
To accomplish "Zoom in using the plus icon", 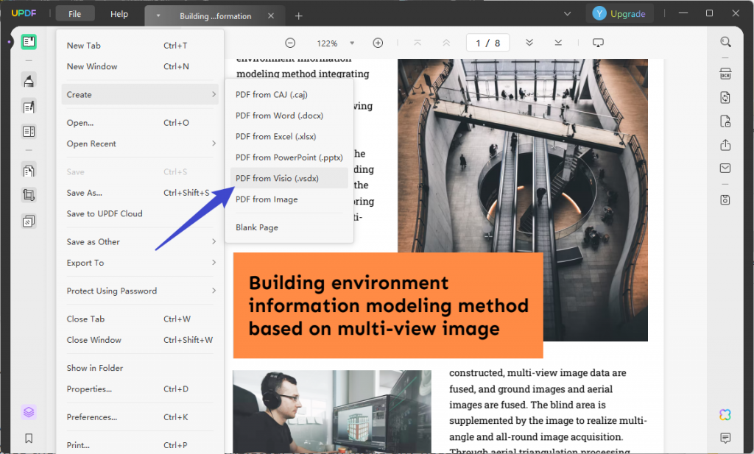I will pyautogui.click(x=378, y=43).
